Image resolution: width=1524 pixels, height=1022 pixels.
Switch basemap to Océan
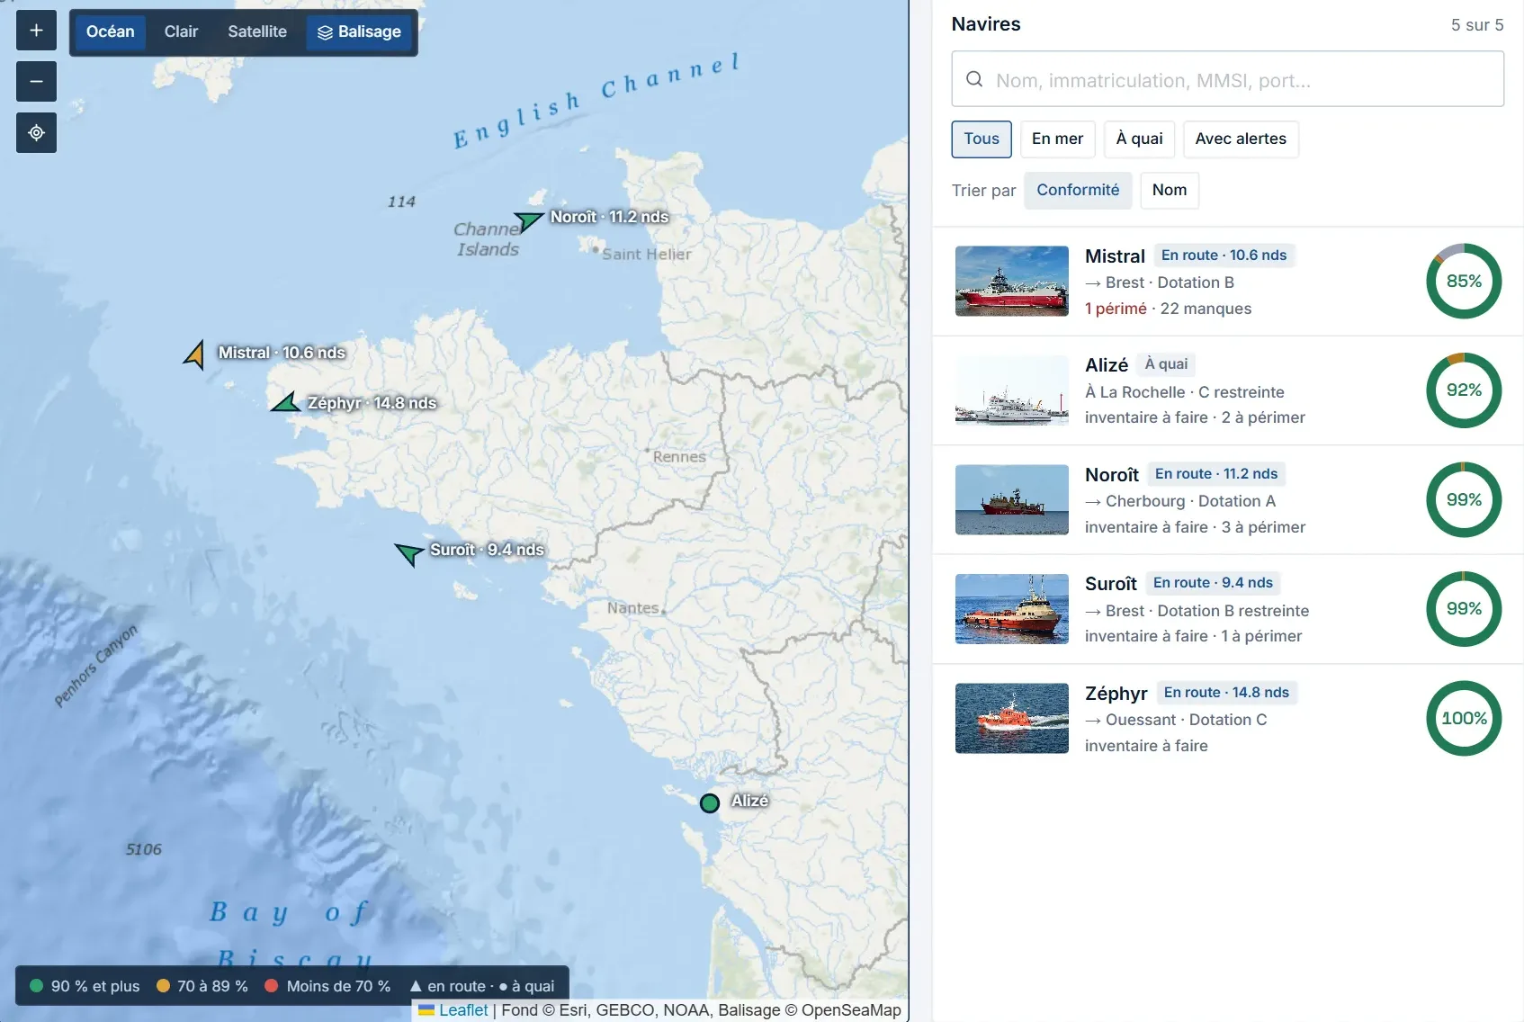111,32
